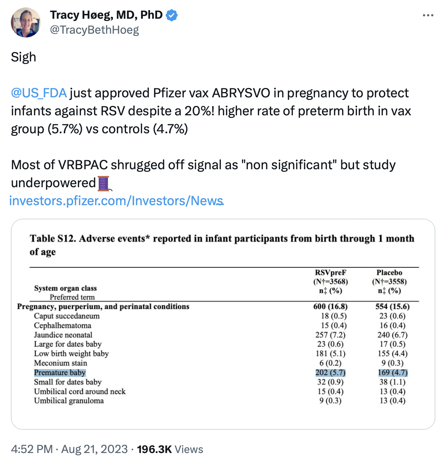Open the Table S12 image

pyautogui.click(x=222, y=325)
